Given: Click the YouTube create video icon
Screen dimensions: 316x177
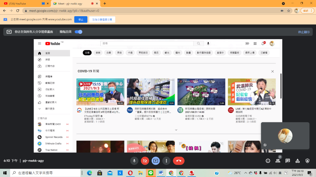Looking at the screenshot, I should (247, 43).
